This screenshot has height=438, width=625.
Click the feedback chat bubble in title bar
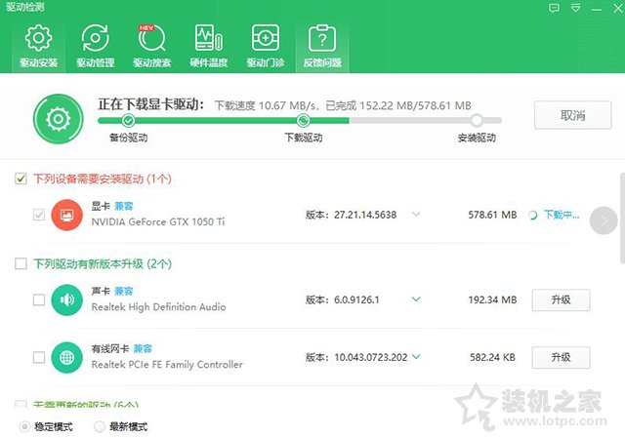pos(554,8)
